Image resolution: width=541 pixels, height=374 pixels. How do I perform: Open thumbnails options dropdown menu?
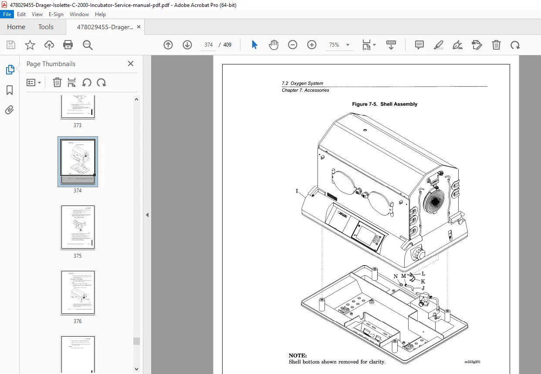pos(34,82)
